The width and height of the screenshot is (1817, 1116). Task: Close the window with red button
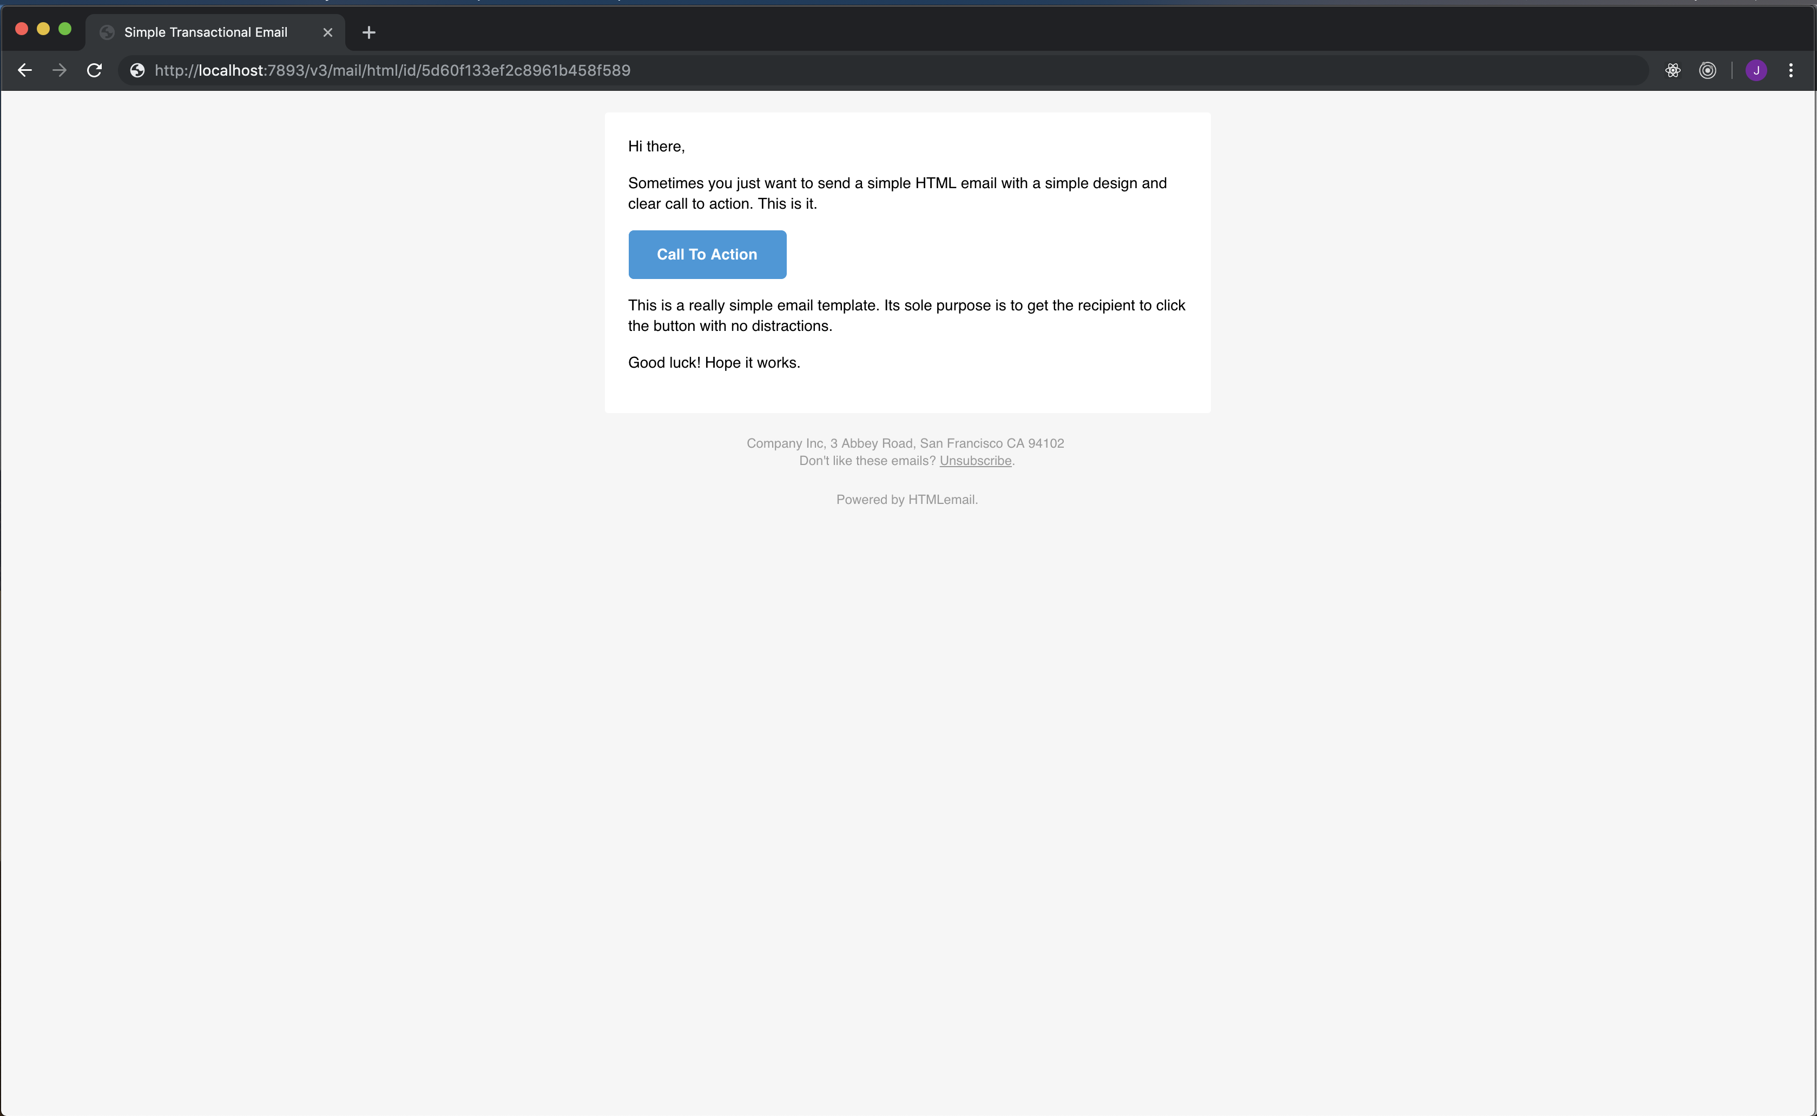tap(22, 29)
